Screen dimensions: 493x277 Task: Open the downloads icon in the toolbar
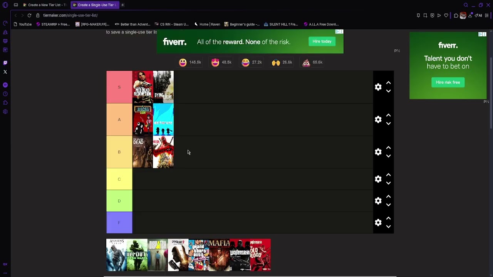click(470, 15)
